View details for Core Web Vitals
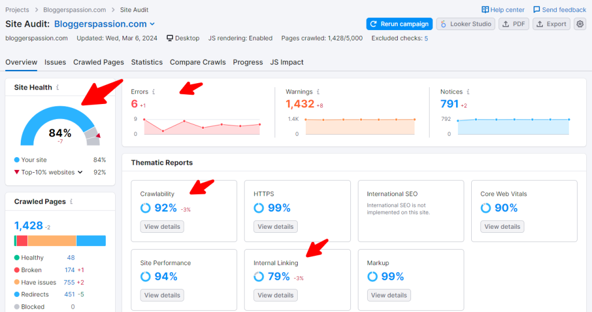The image size is (592, 312). click(x=502, y=226)
